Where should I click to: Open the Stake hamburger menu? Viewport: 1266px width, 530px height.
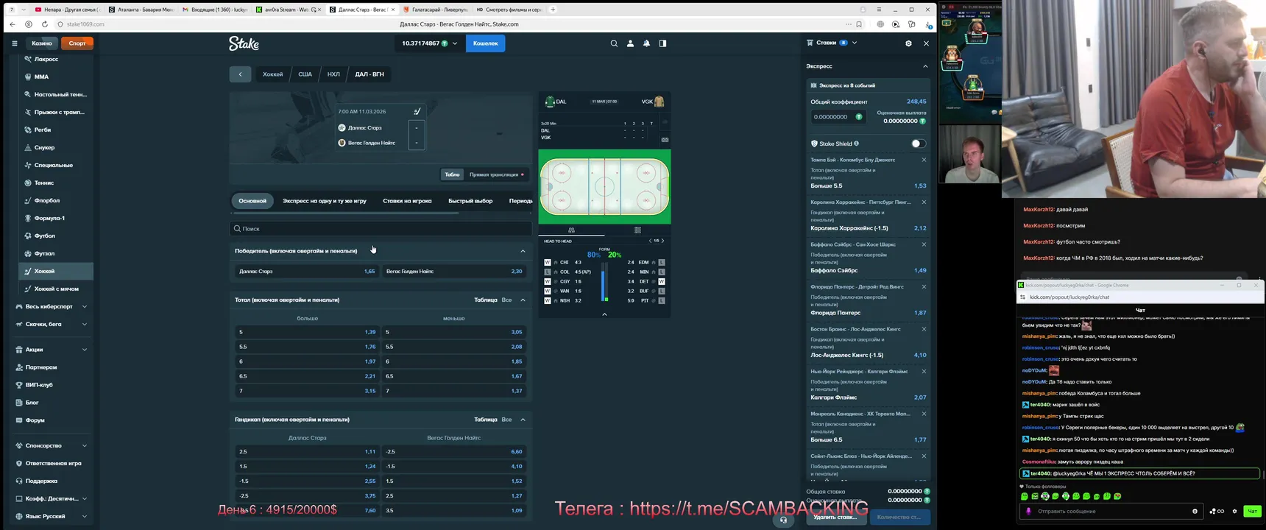(x=14, y=43)
